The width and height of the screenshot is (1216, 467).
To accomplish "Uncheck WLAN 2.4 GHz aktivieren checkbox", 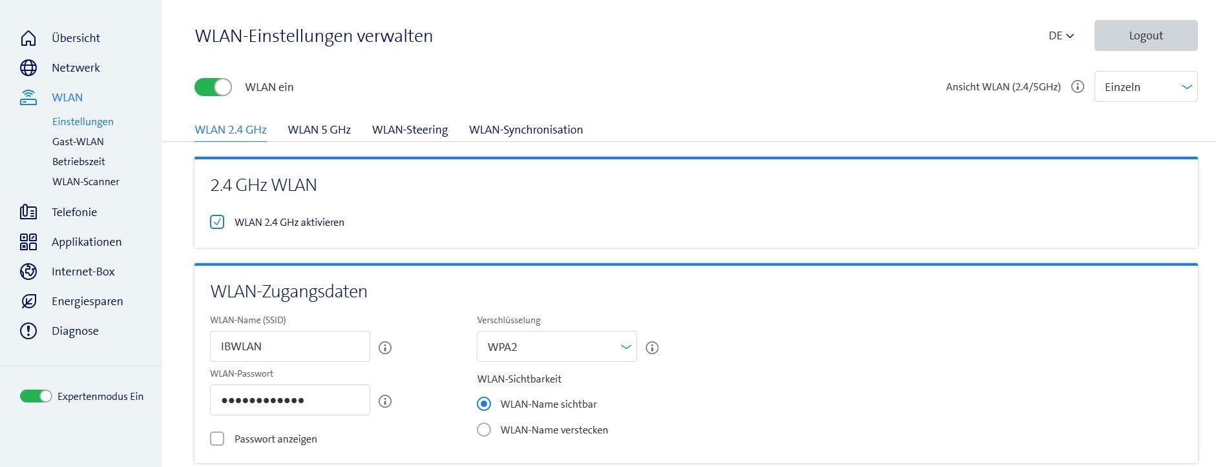I will click(217, 222).
